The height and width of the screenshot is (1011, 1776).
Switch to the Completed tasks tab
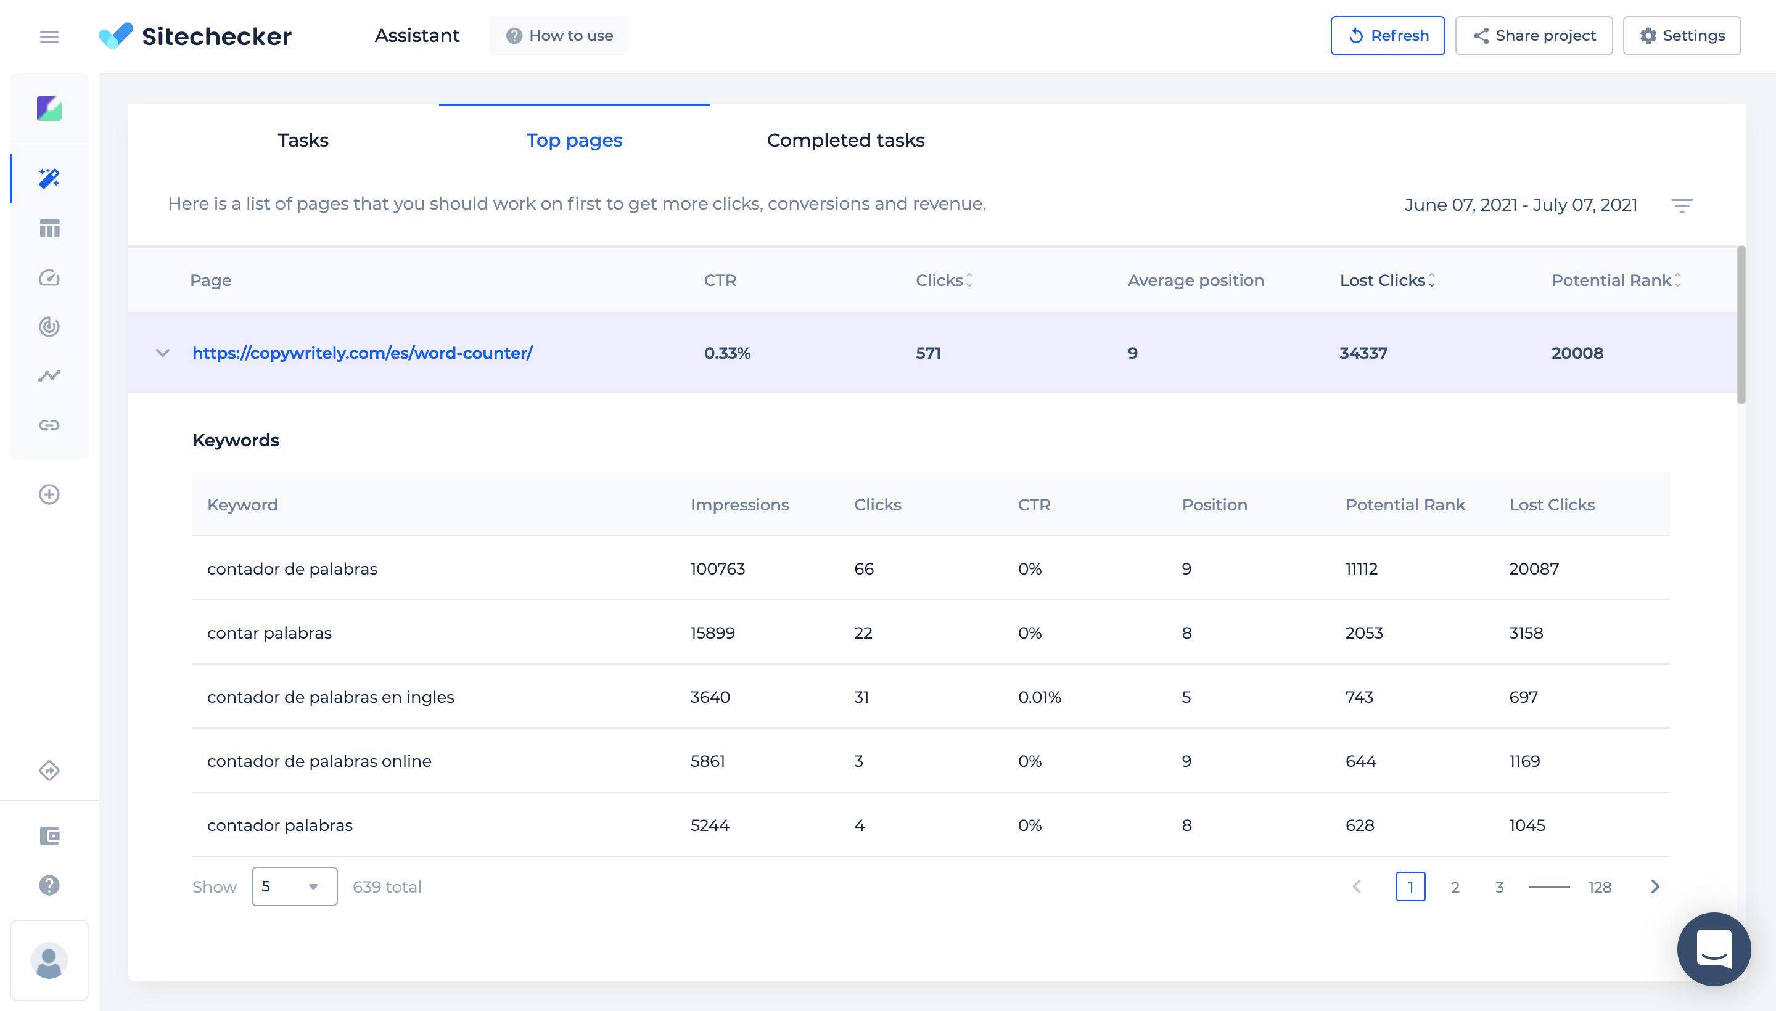(845, 139)
